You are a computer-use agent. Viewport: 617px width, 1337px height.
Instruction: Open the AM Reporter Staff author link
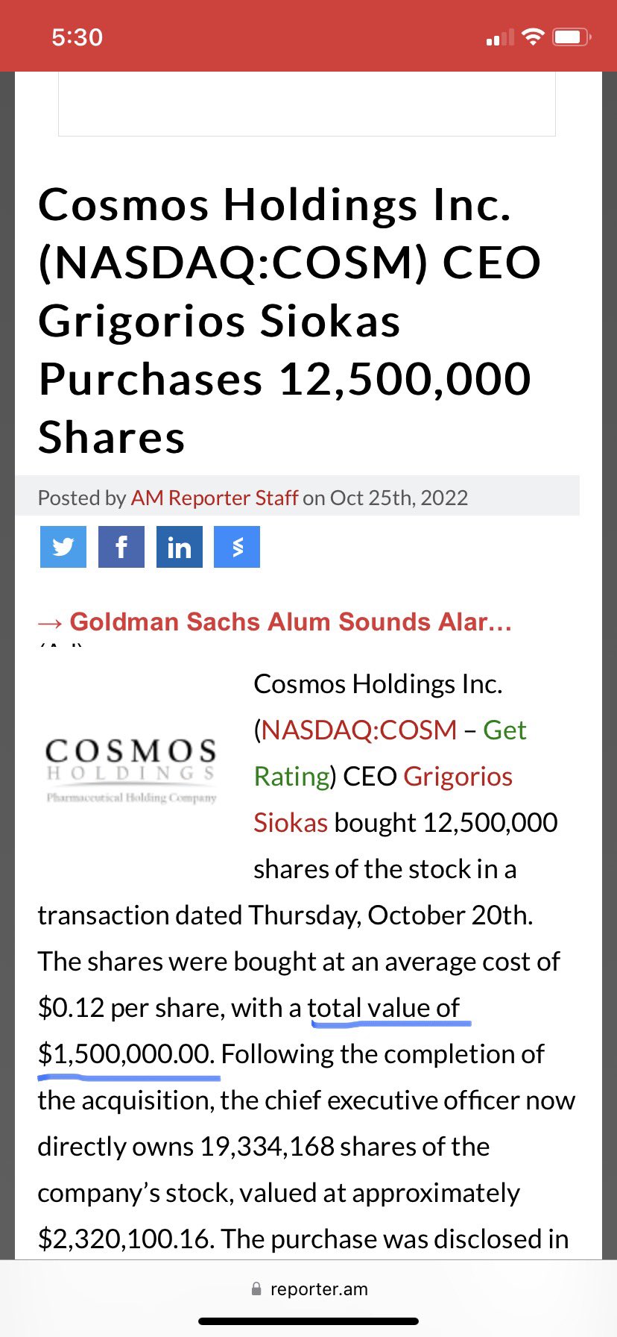215,498
